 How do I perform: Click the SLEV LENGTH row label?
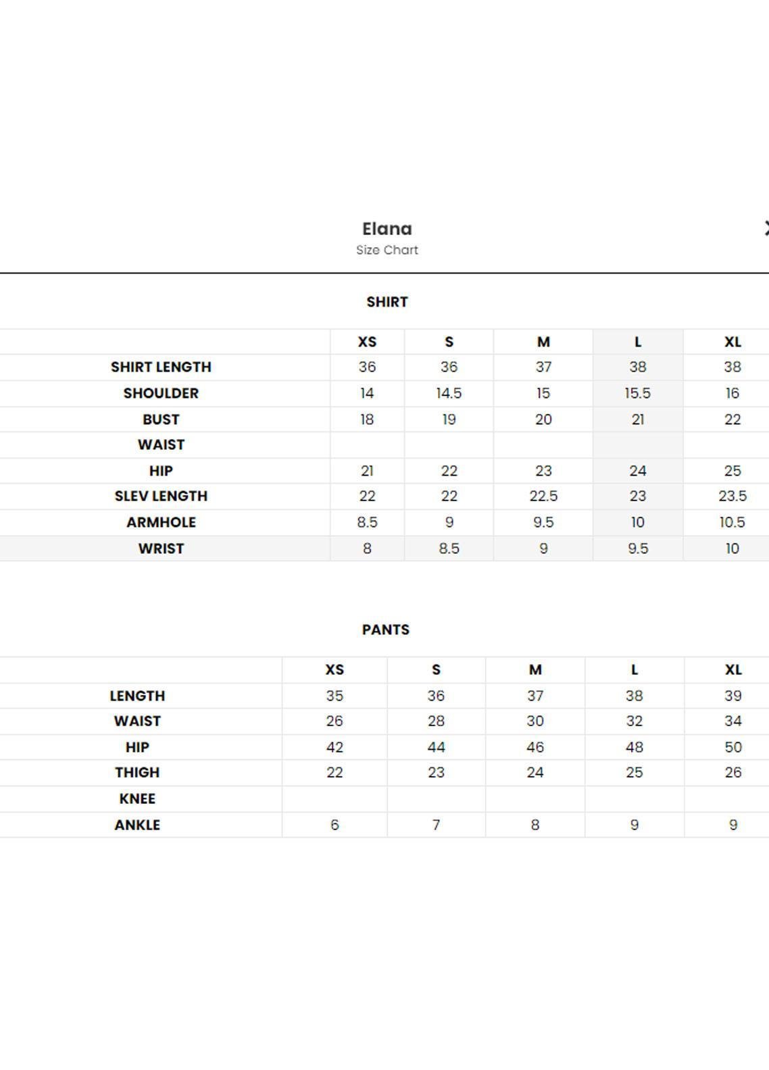(161, 496)
